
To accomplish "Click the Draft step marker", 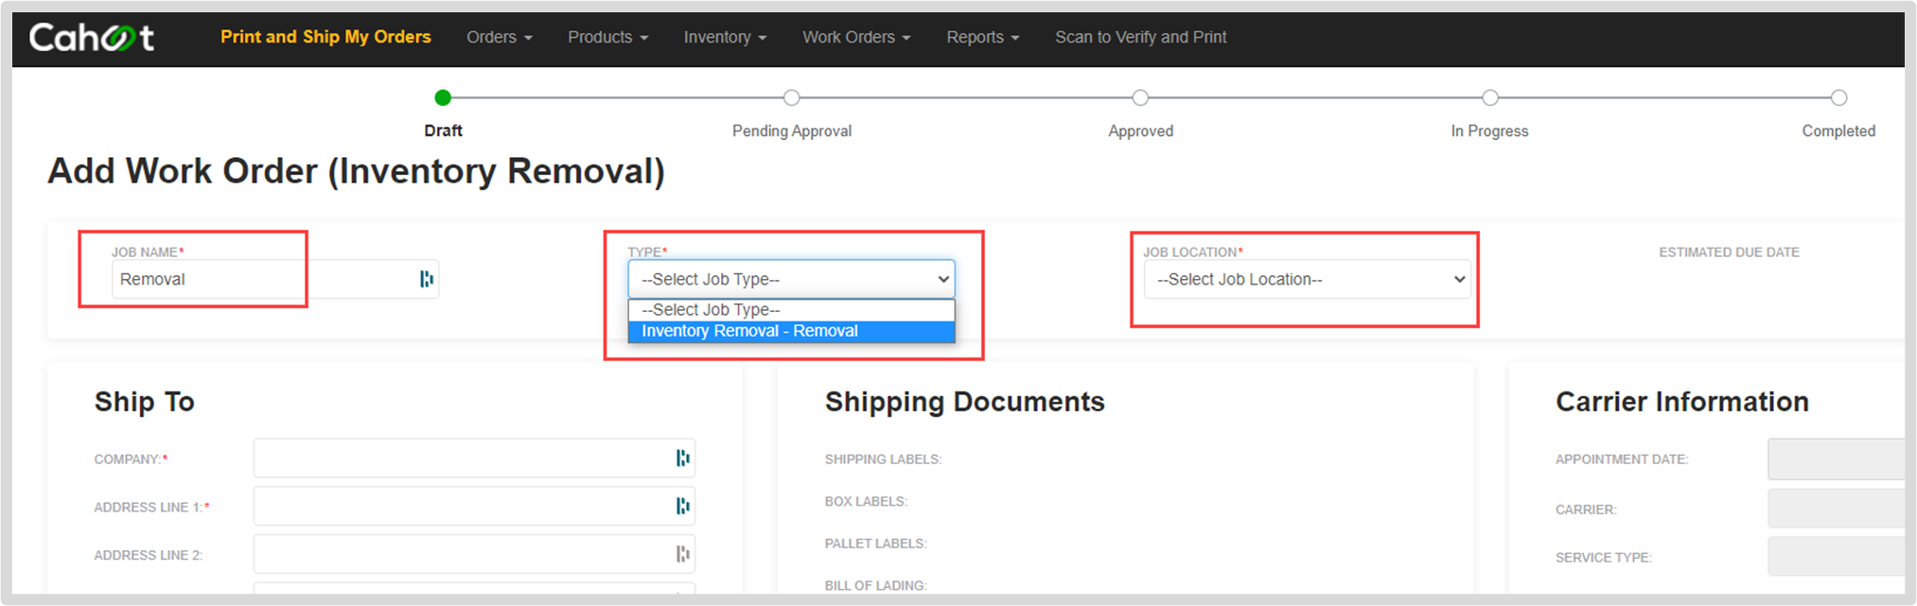I will [443, 97].
